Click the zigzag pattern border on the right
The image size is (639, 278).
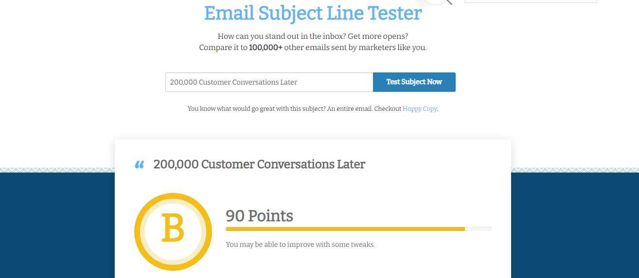(x=575, y=170)
